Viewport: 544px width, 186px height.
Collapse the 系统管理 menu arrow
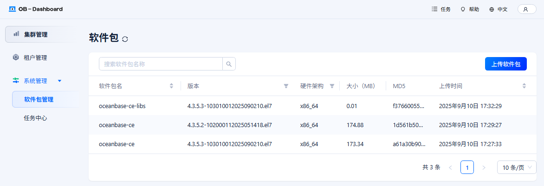click(x=59, y=81)
